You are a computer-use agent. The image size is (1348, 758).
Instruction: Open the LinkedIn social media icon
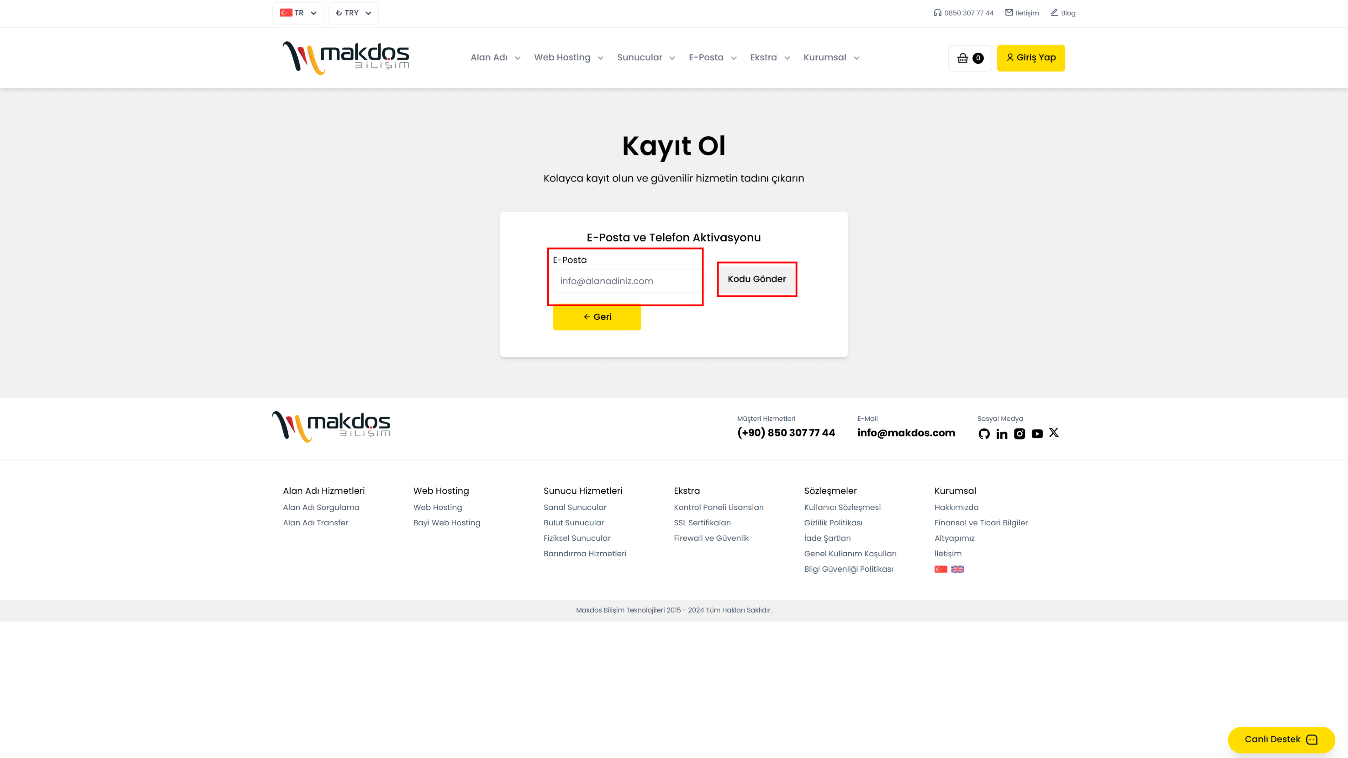[1002, 434]
